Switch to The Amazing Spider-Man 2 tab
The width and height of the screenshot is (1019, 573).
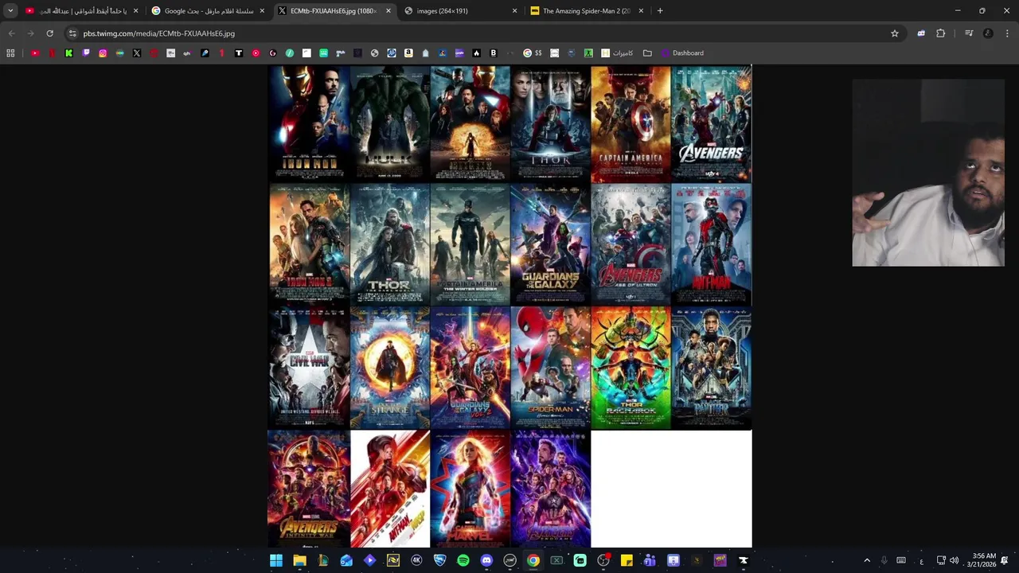tap(588, 11)
